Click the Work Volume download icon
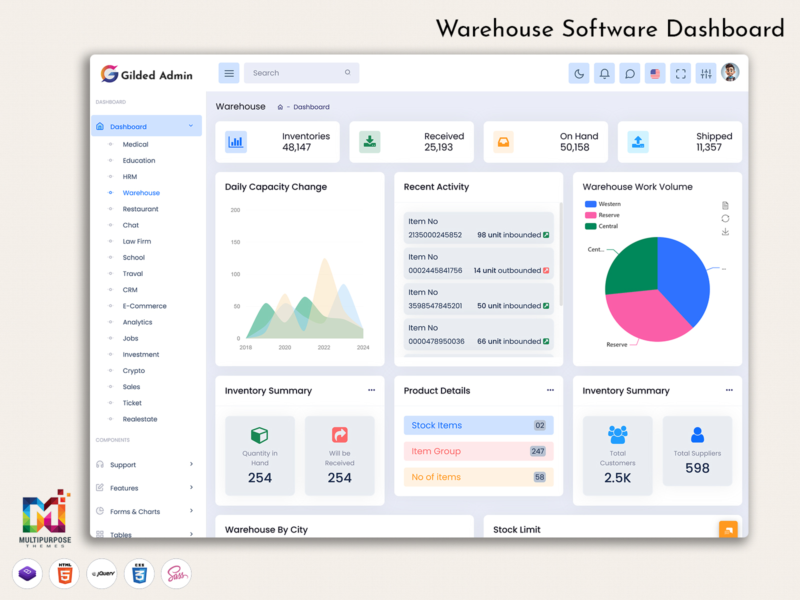The height and width of the screenshot is (600, 800). point(725,231)
